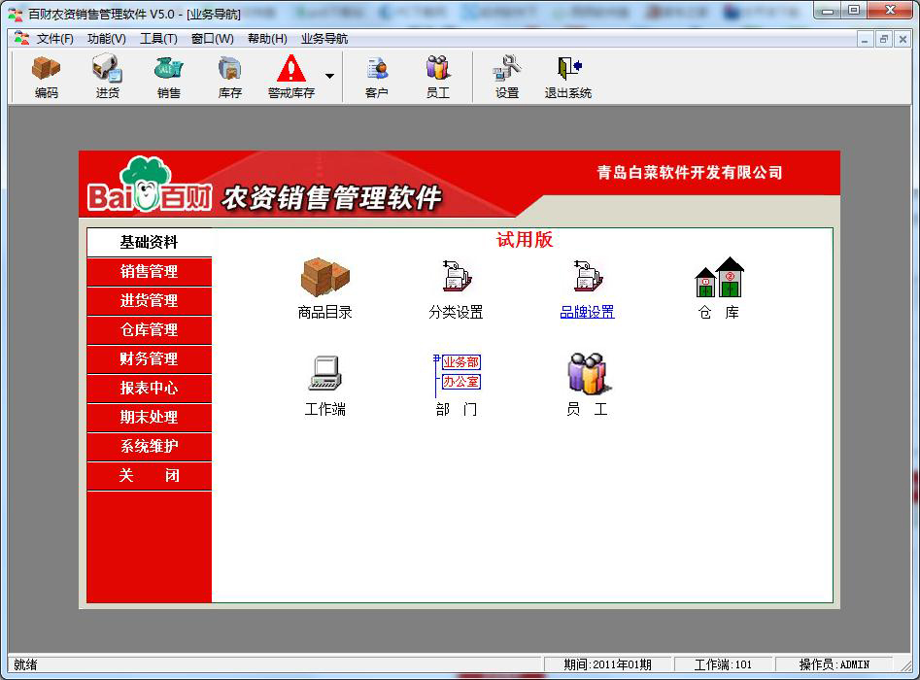Click the 期间:2011年01期 status field
This screenshot has width=920, height=680.
click(x=608, y=664)
